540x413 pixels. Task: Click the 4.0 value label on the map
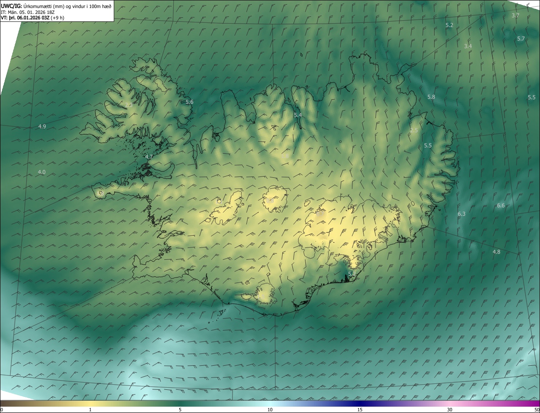pos(41,172)
